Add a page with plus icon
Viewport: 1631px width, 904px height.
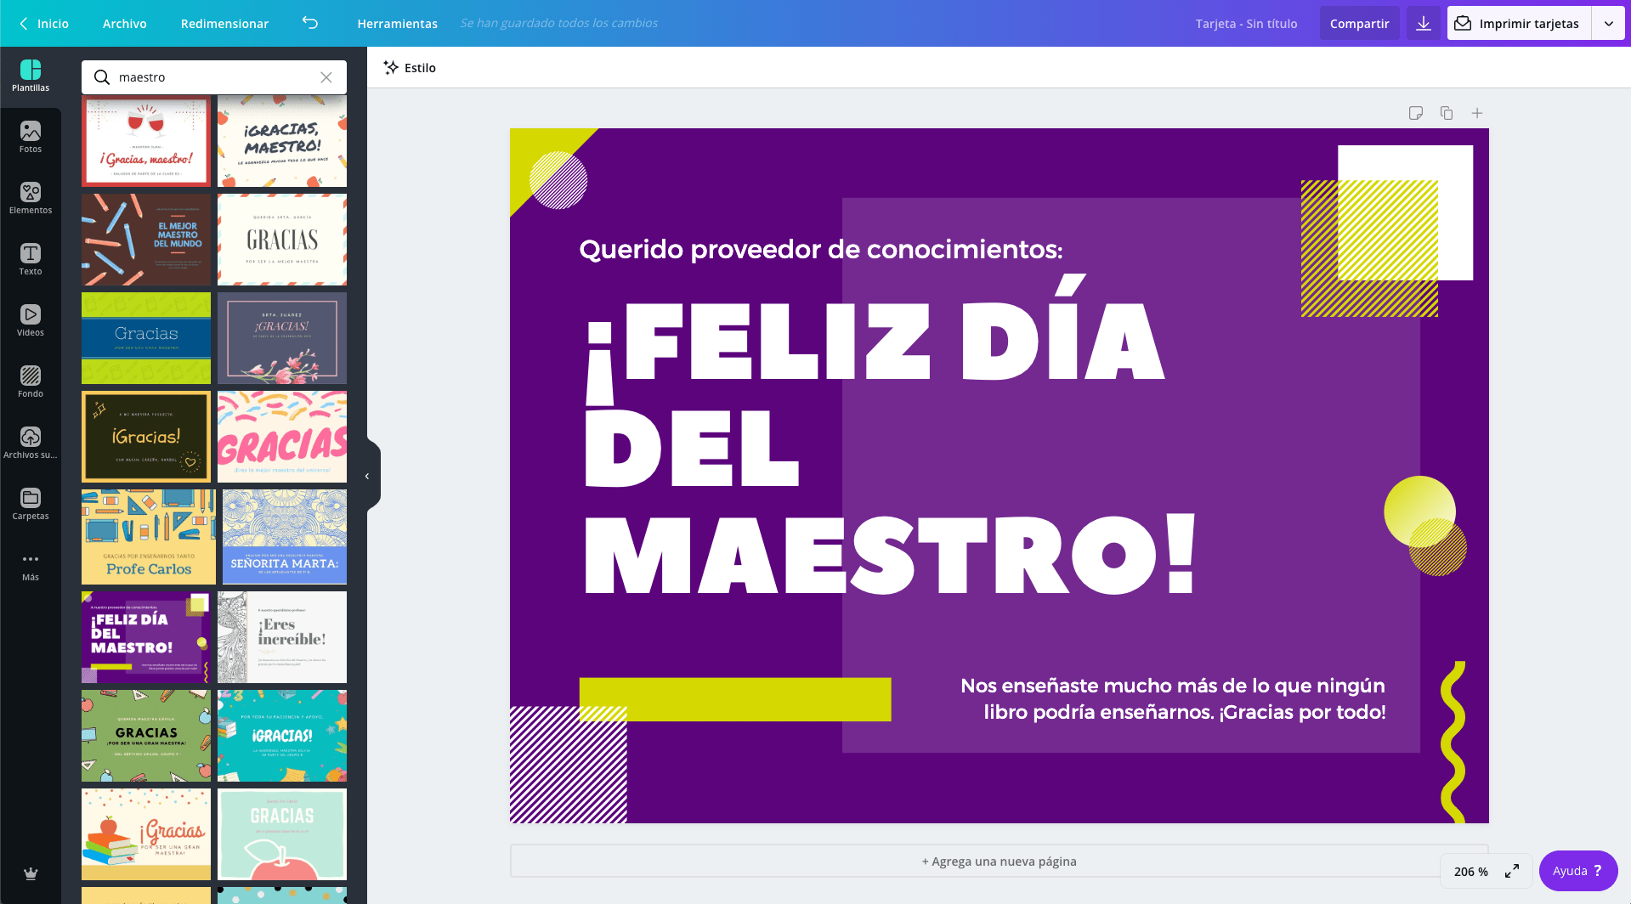(x=1477, y=113)
